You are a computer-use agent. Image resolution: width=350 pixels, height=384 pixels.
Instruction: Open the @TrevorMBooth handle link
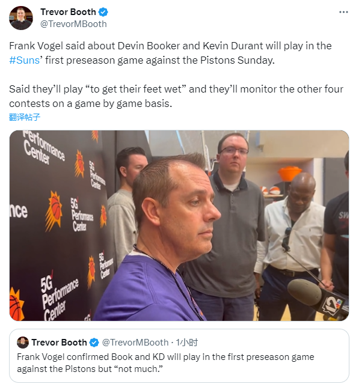[73, 24]
